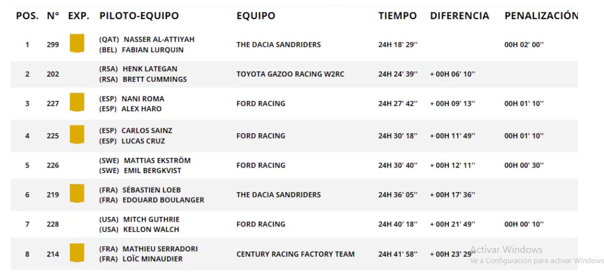The width and height of the screenshot is (604, 274).
Task: Open Mitch Guthrie driver entry
Action: (151, 219)
